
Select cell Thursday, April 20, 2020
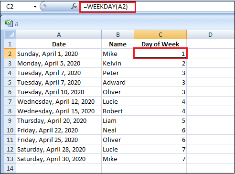(59, 120)
